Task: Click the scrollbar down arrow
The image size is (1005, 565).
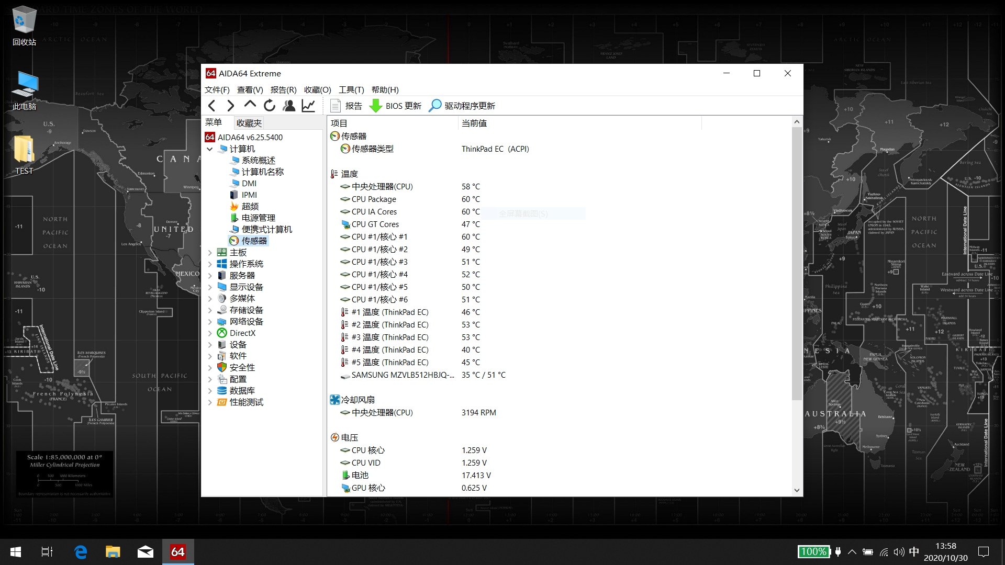Action: (x=797, y=491)
